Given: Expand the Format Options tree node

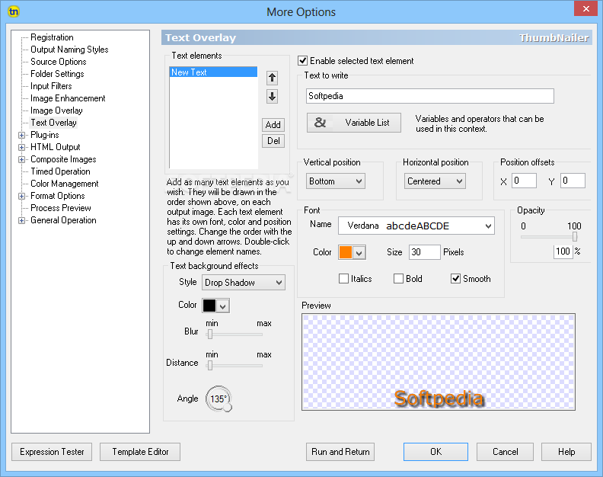Looking at the screenshot, I should click(22, 196).
